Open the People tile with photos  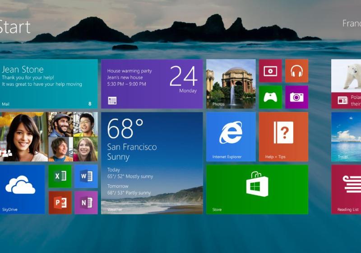pyautogui.click(x=49, y=136)
